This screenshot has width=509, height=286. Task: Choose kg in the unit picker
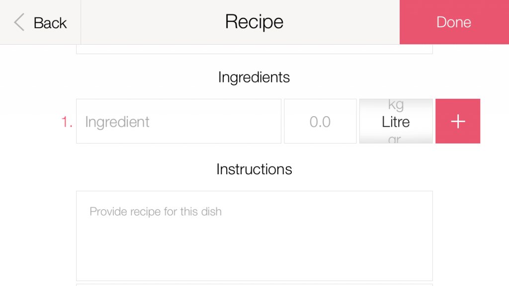[396, 105]
